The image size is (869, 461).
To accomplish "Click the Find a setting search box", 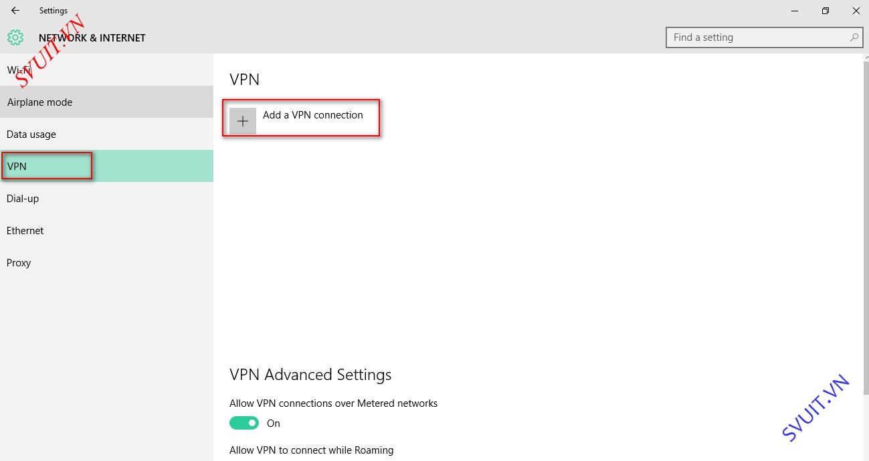I will [764, 37].
